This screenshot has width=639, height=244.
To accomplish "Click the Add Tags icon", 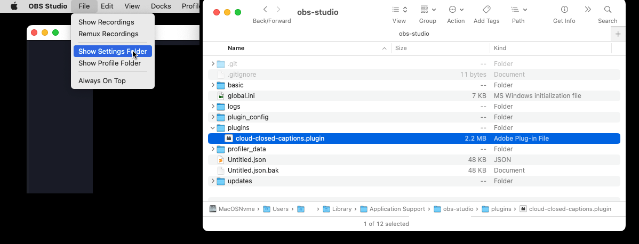I will 486,10.
